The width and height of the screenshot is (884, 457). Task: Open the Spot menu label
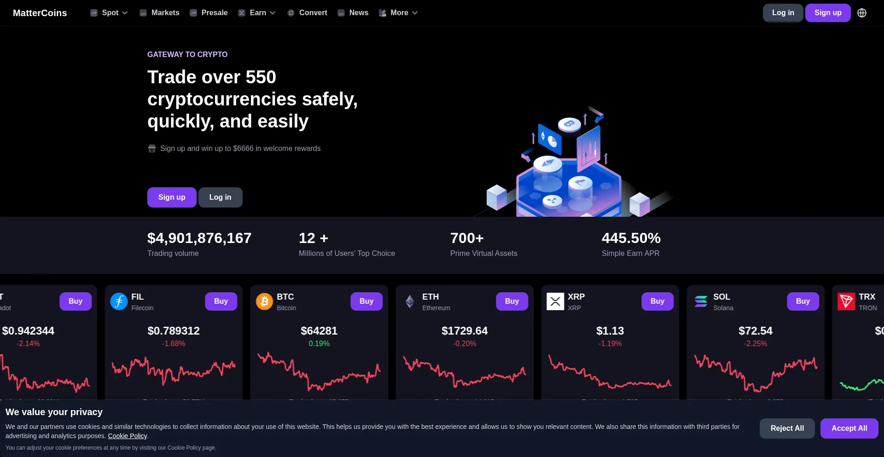click(110, 13)
